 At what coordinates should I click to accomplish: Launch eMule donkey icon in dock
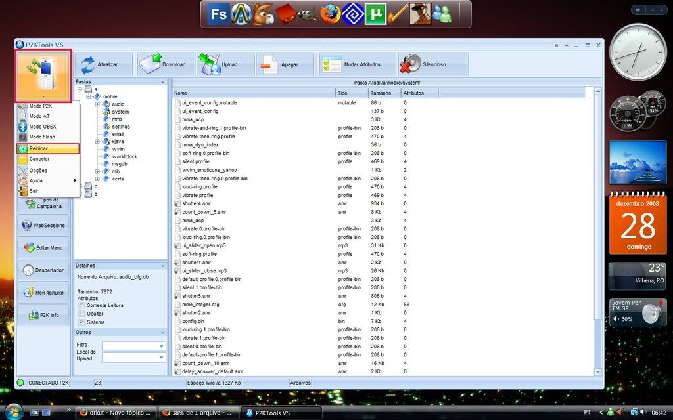coord(263,14)
